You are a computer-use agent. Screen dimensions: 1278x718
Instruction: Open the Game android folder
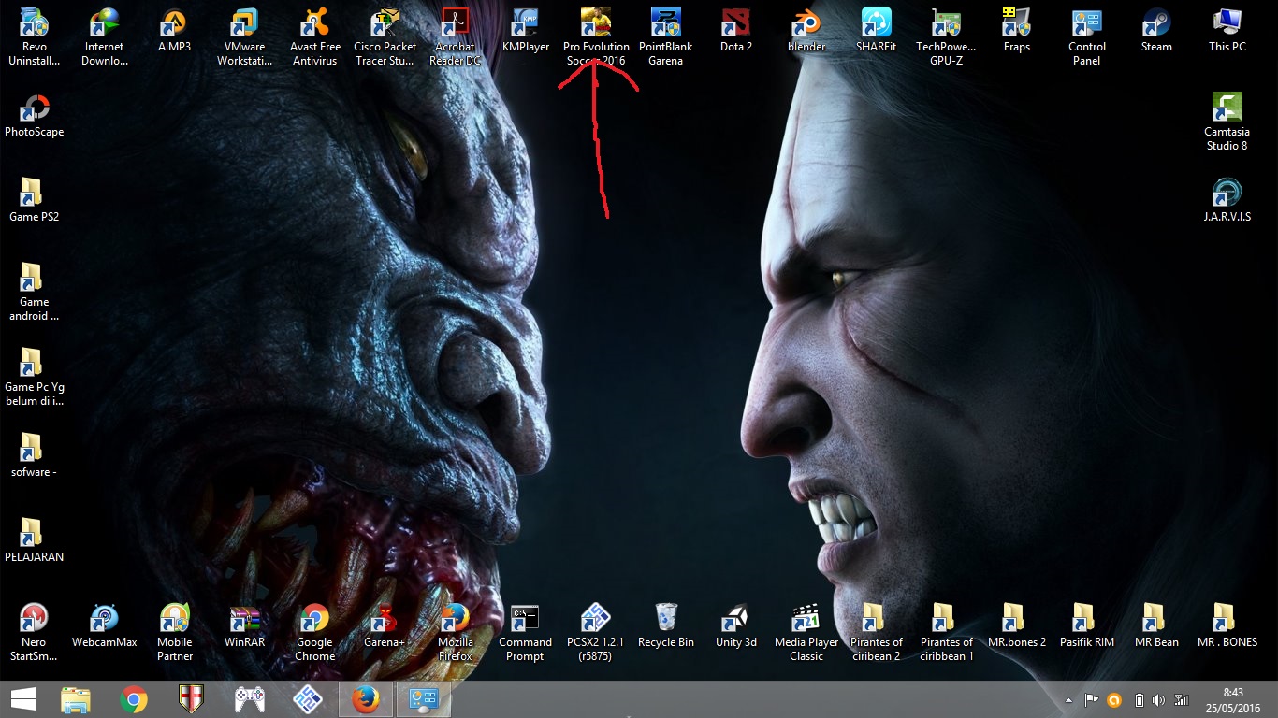(34, 293)
